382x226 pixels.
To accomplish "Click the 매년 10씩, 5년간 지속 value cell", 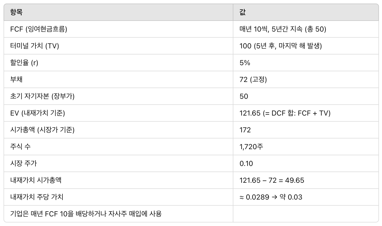I will [x=283, y=29].
